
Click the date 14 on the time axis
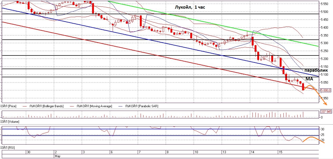(252, 152)
